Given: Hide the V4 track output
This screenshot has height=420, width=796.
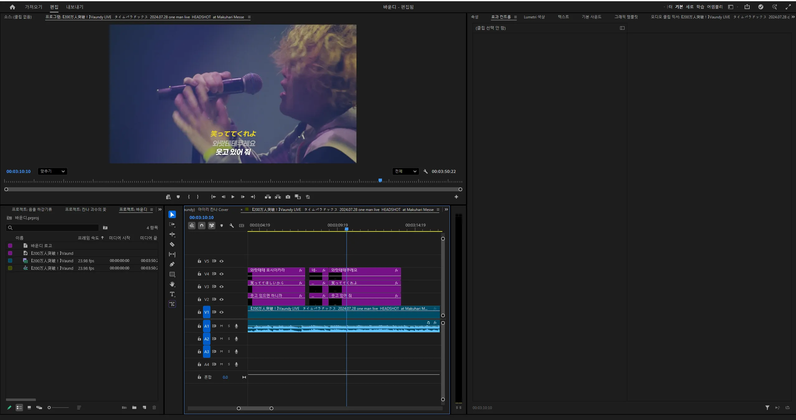Looking at the screenshot, I should (222, 274).
